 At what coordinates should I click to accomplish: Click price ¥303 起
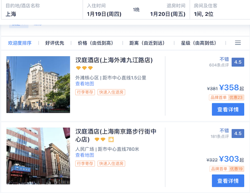pos(232,159)
